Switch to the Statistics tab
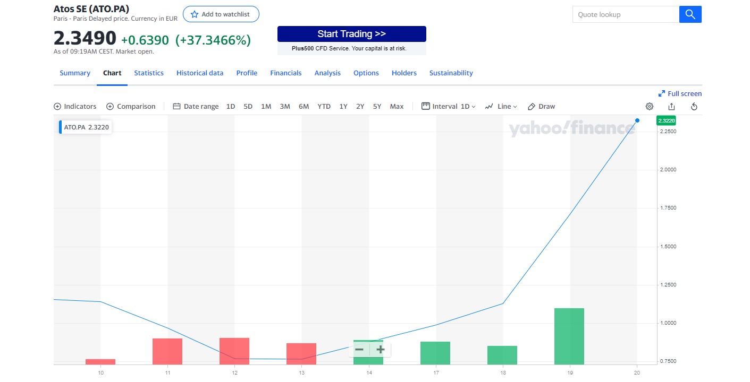 click(x=149, y=73)
